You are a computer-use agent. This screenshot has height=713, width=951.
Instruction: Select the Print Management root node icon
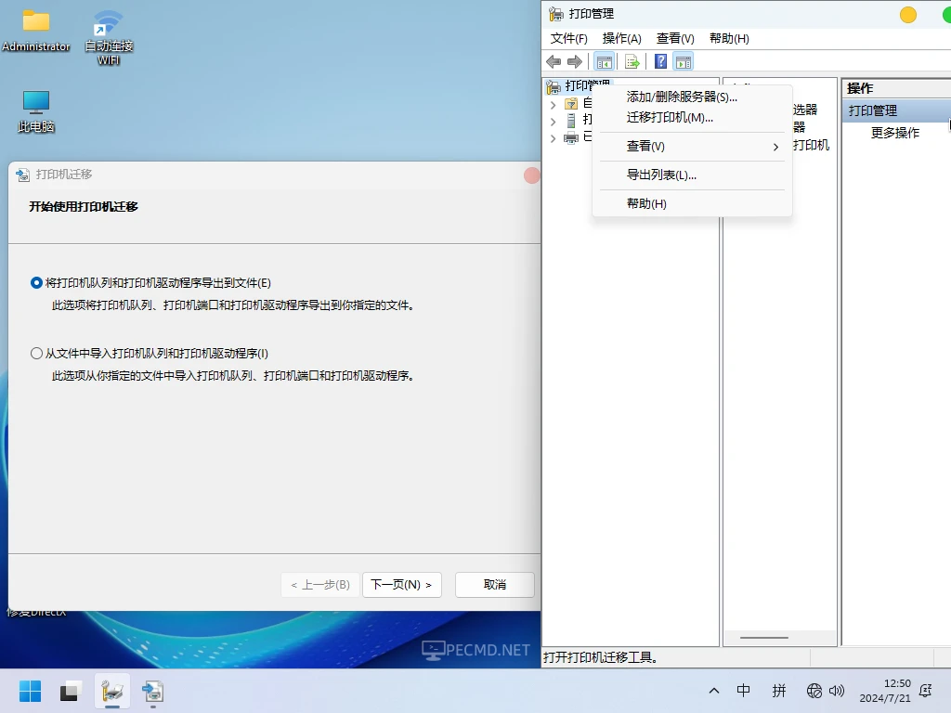coord(554,87)
